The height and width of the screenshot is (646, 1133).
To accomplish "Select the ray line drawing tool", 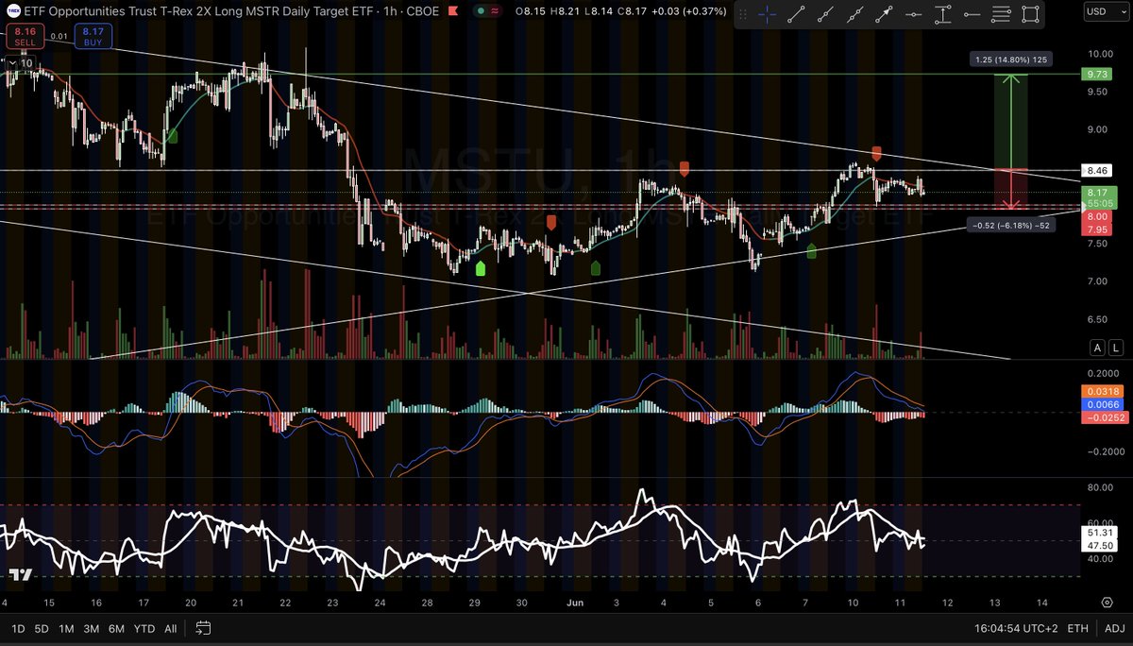I will click(826, 14).
